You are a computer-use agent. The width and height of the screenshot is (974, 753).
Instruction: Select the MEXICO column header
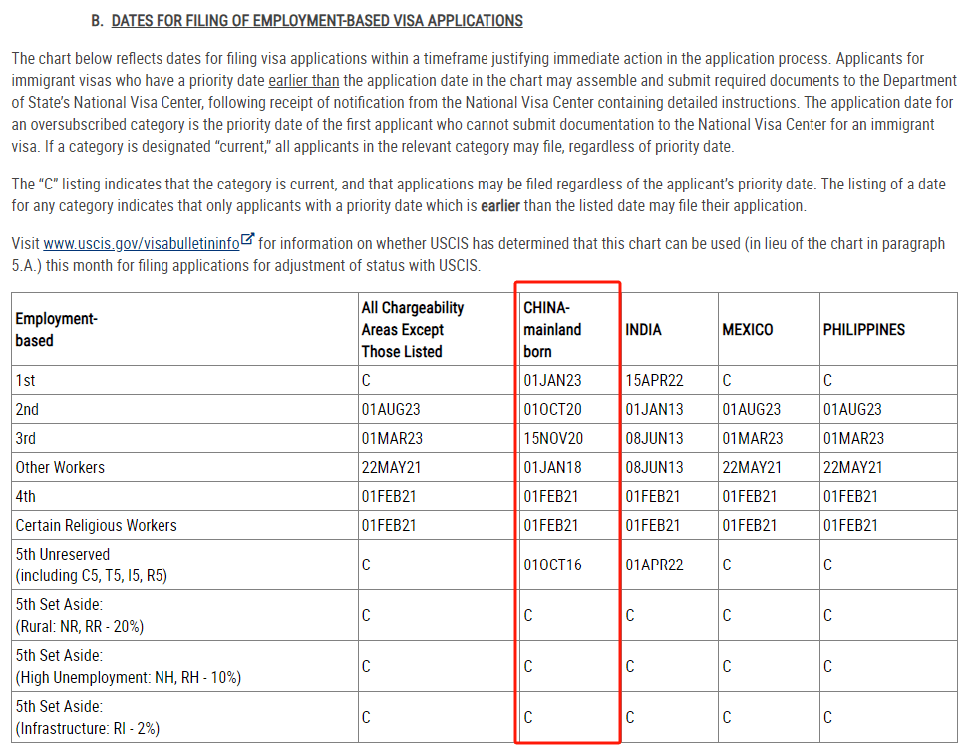748,329
